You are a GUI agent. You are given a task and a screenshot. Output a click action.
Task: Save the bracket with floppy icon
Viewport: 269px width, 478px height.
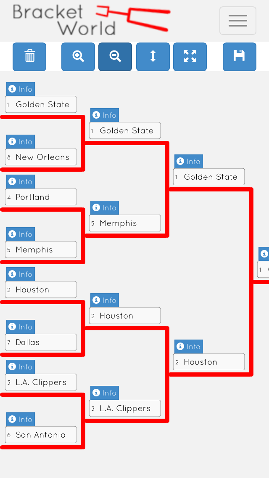click(239, 56)
